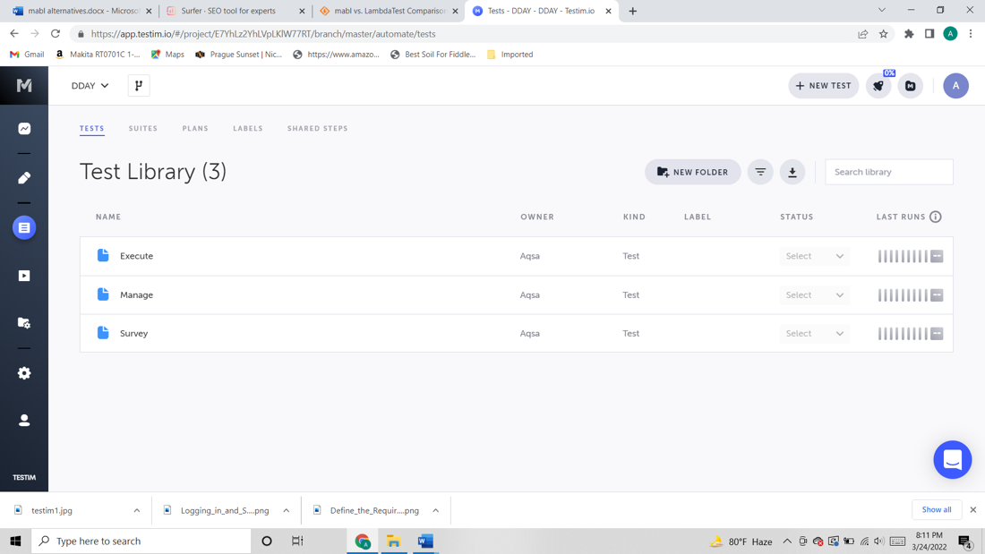The width and height of the screenshot is (985, 554).
Task: Open the rocket onboarding progress icon
Action: pyautogui.click(x=878, y=86)
